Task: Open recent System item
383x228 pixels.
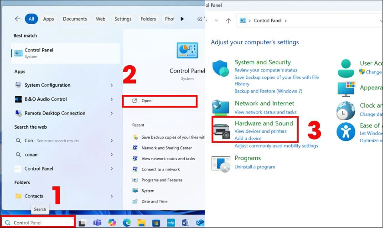Action: pyautogui.click(x=148, y=191)
